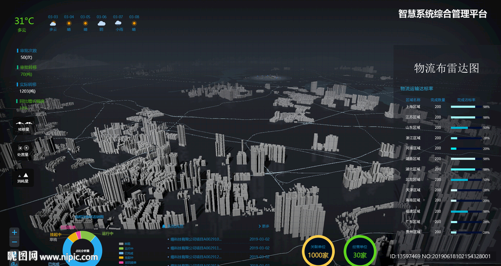
Task: Click the 北京区域 completion rate bar
Action: pyautogui.click(x=466, y=180)
